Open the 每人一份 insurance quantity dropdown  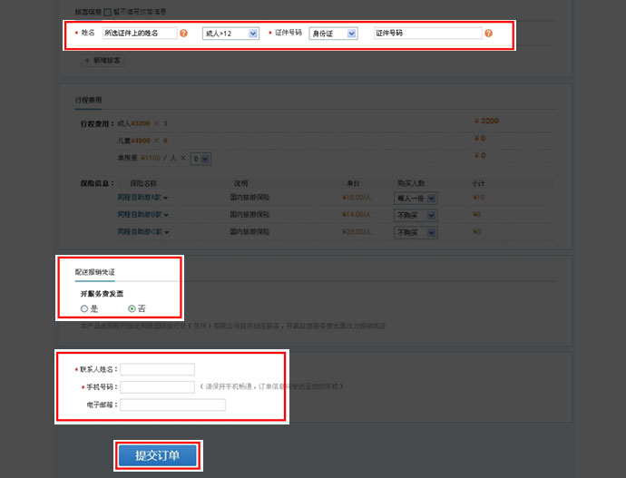coord(415,198)
